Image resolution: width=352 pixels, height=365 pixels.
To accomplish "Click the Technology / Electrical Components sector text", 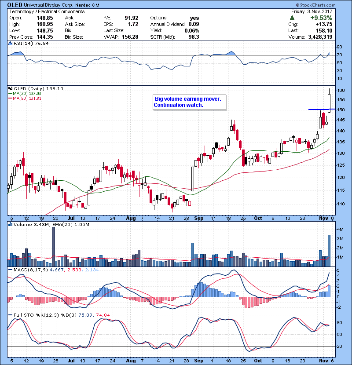I will [47, 11].
